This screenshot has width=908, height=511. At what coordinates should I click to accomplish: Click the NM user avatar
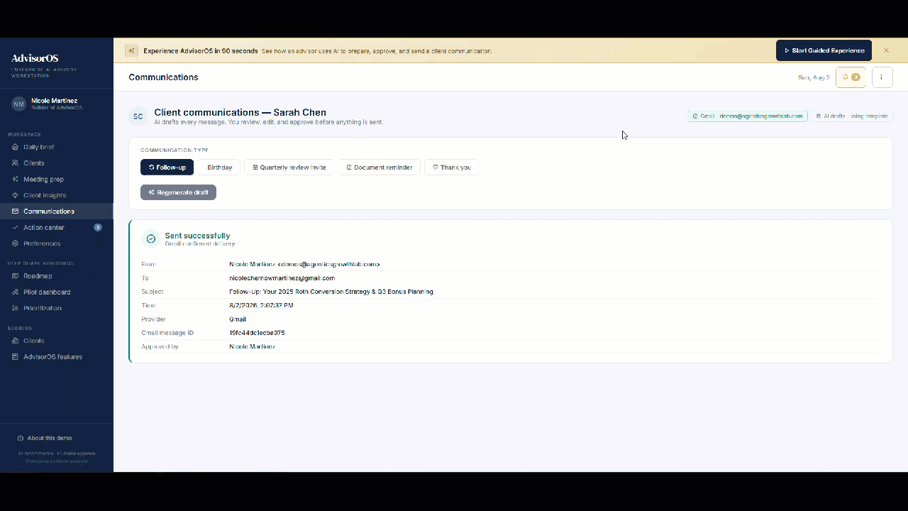click(x=18, y=104)
